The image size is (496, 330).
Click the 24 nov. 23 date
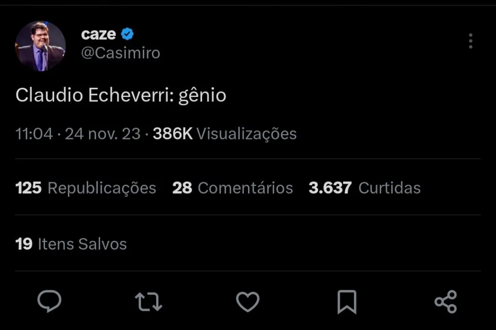(x=103, y=134)
